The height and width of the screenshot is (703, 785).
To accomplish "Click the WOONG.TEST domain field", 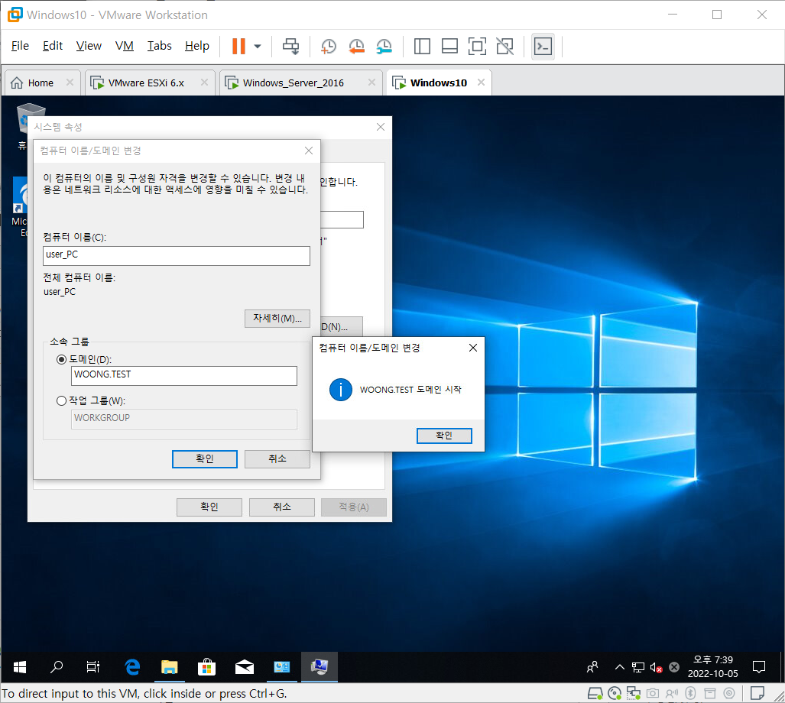I will (x=183, y=376).
